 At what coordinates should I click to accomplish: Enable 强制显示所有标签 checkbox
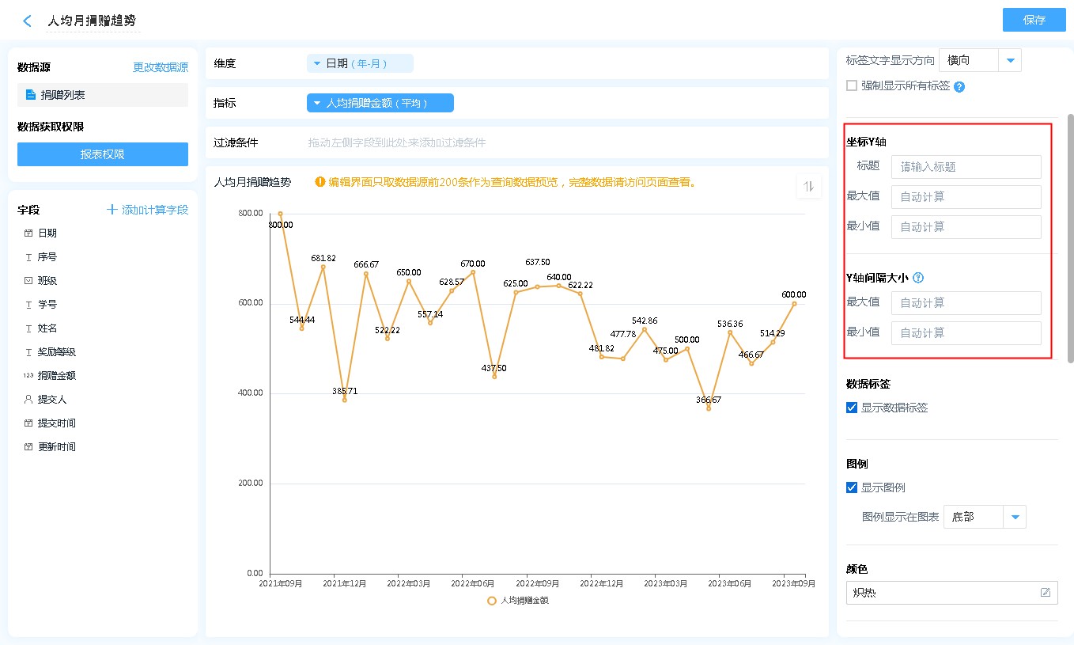coord(852,85)
